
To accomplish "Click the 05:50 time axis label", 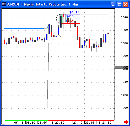I will click(31, 123).
